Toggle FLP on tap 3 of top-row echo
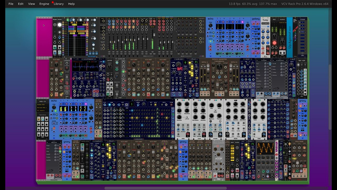The image size is (337, 190). pyautogui.click(x=242, y=22)
